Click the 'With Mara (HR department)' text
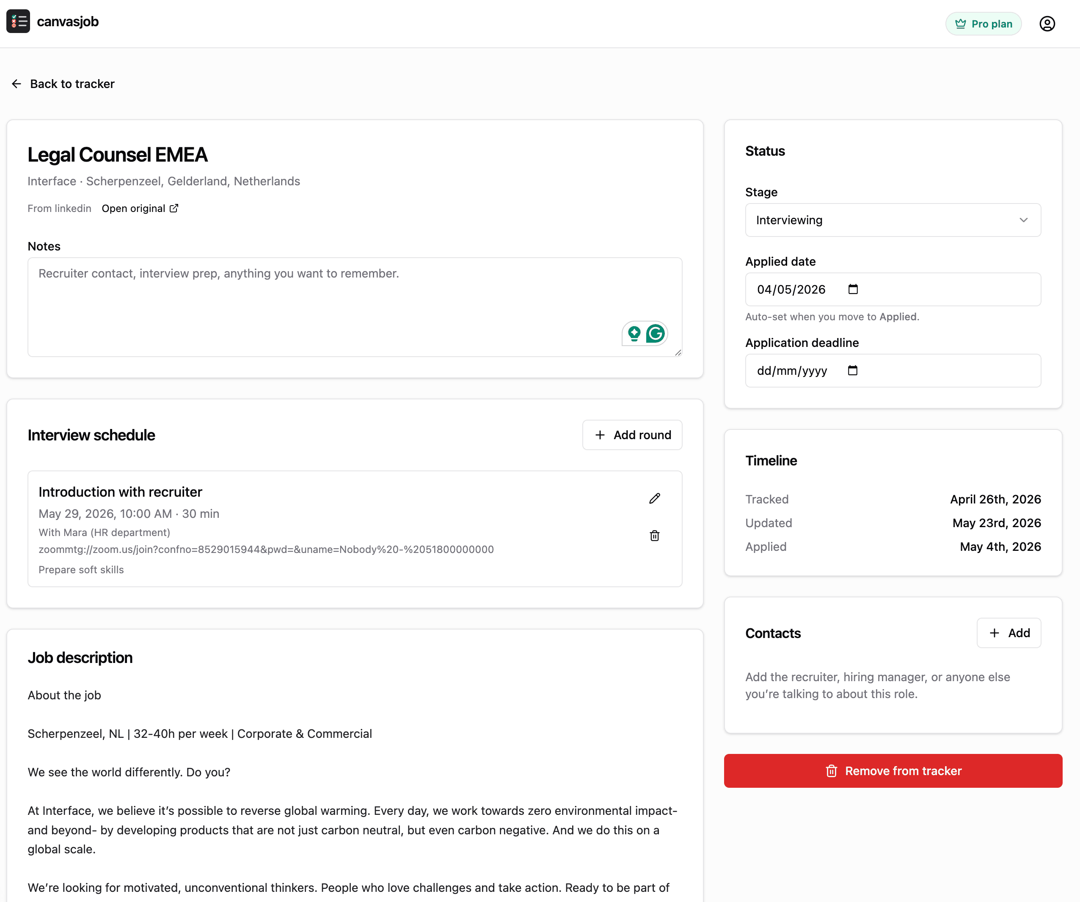The height and width of the screenshot is (902, 1080). pos(105,532)
